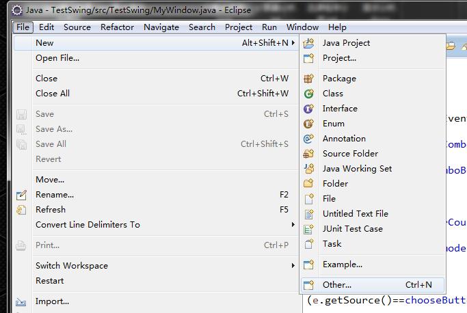467x313 pixels.
Task: Choose Untitled Text File entry
Action: pyautogui.click(x=355, y=214)
